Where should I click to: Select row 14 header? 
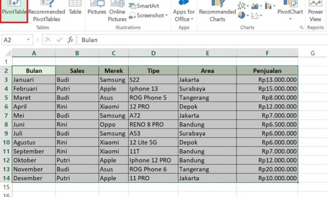coord(6,178)
